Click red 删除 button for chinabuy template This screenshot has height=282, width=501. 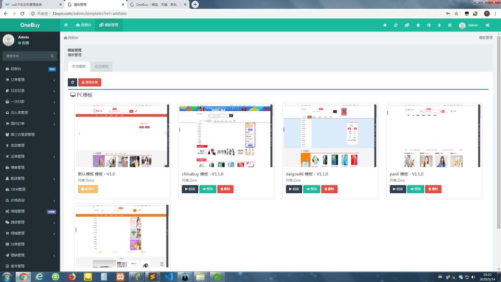tap(225, 189)
